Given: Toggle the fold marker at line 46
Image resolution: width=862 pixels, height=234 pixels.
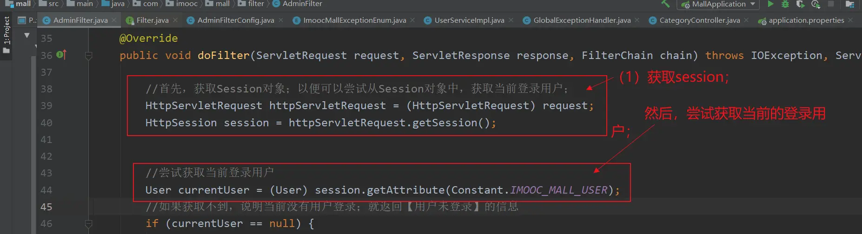Looking at the screenshot, I should coord(88,224).
